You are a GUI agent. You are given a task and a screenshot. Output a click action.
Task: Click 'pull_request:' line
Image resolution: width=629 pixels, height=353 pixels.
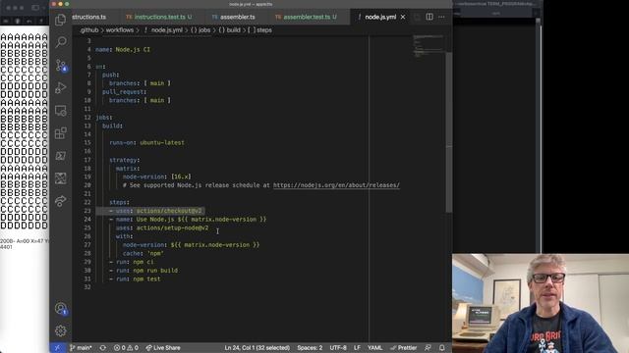125,92
